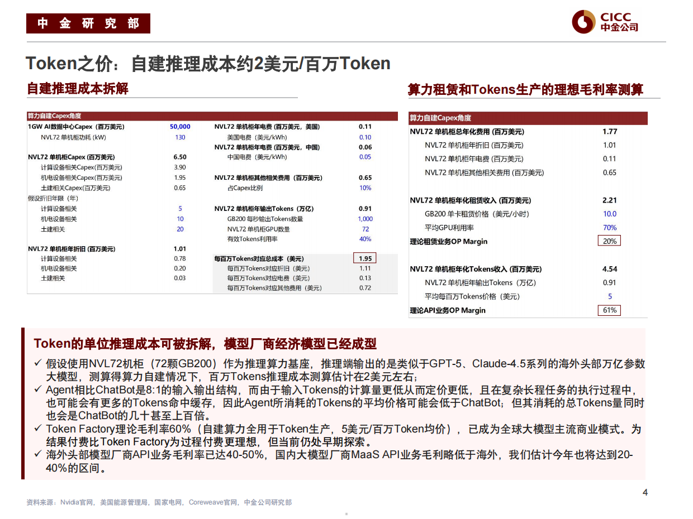Select the boxed value '1.95' total cost
693x519 pixels.
click(x=365, y=258)
